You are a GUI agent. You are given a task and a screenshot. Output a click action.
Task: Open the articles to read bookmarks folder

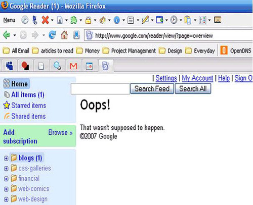[53, 50]
